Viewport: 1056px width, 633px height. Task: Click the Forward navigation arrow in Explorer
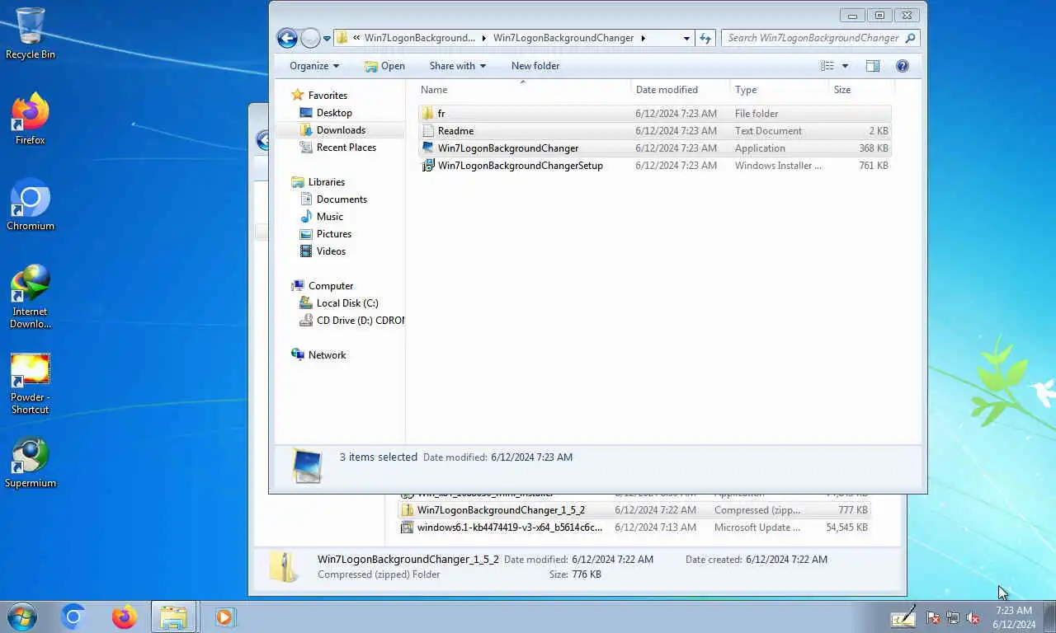tap(310, 38)
